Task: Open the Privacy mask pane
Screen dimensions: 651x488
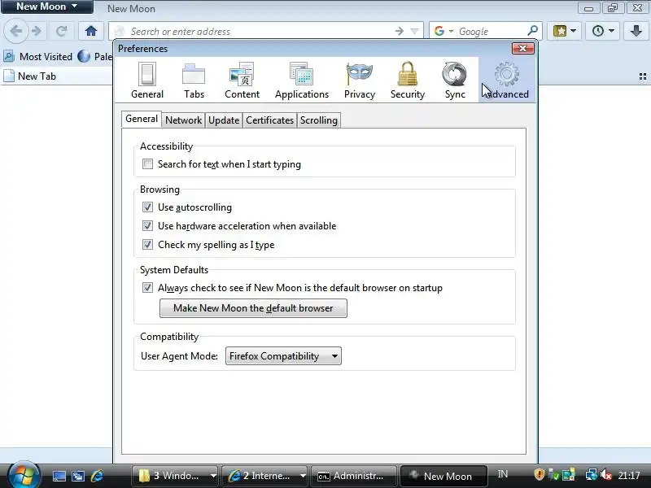Action: [x=360, y=81]
